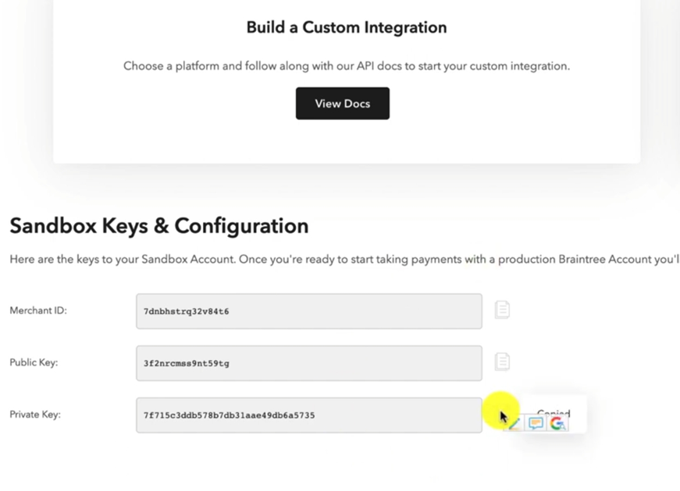Open the comment bubble icon in the popup

point(536,423)
